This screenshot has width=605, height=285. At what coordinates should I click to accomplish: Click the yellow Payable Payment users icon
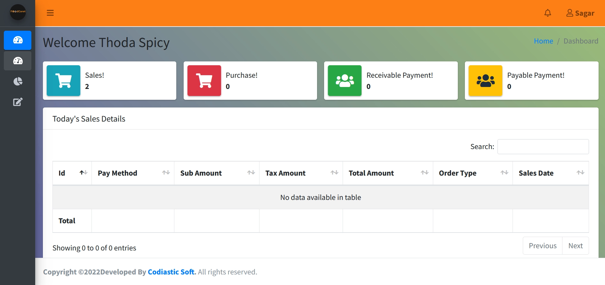coord(485,81)
